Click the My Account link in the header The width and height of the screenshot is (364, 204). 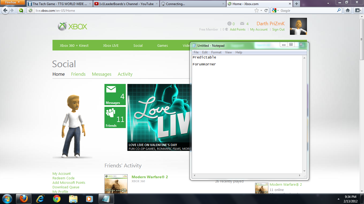coord(259,29)
